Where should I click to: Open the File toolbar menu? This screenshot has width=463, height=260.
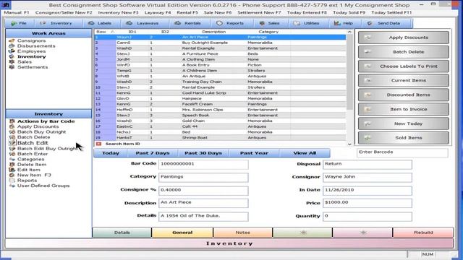pos(19,23)
